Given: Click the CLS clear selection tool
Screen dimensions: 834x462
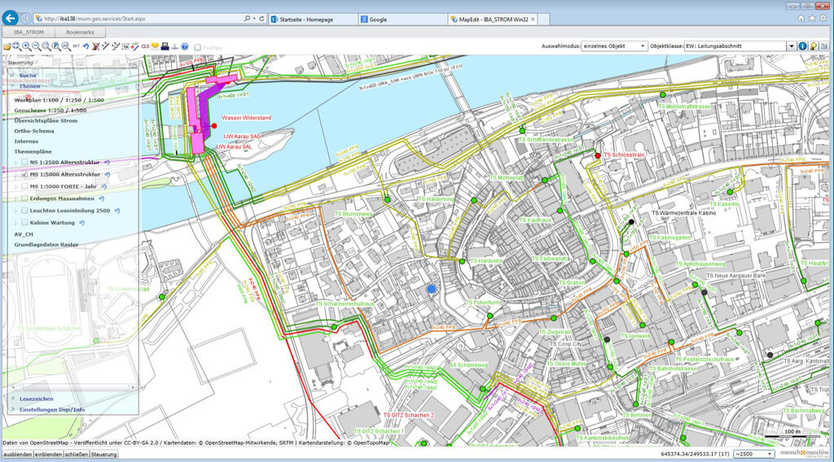Looking at the screenshot, I should (145, 46).
